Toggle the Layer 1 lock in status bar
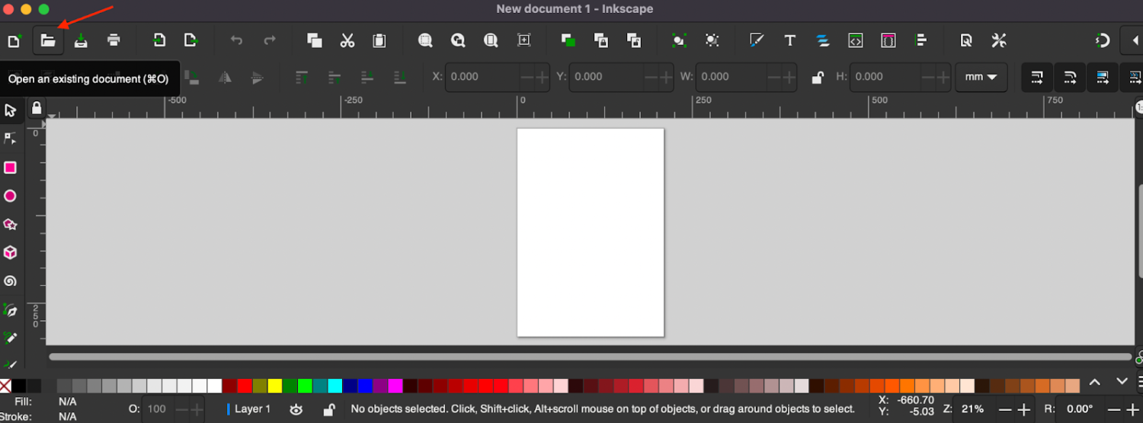 click(328, 409)
